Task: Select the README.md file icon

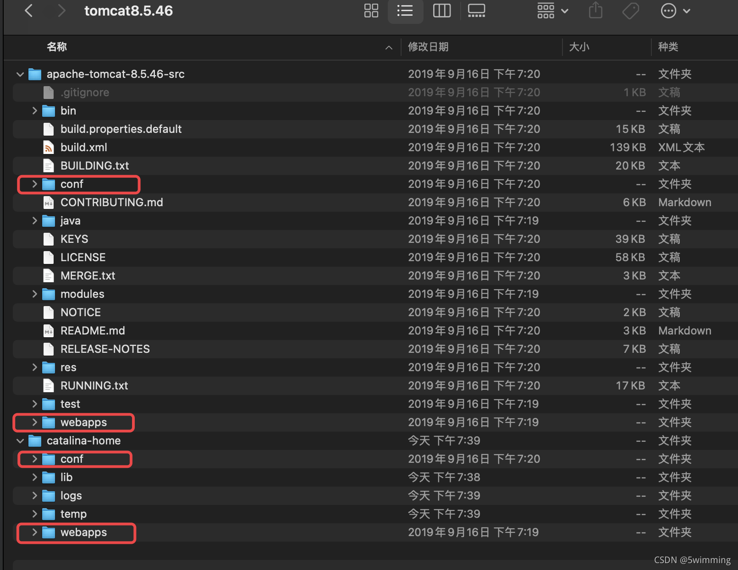Action: tap(49, 331)
